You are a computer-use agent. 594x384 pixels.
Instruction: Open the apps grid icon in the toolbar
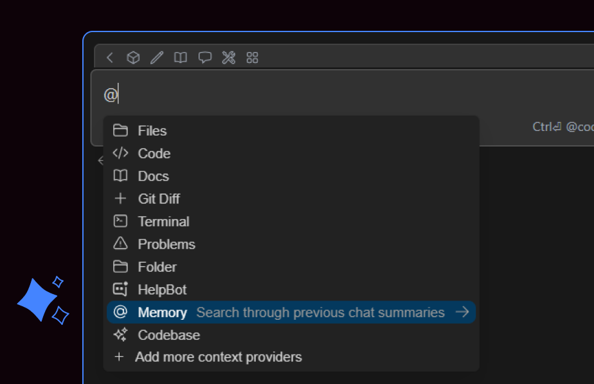[252, 57]
